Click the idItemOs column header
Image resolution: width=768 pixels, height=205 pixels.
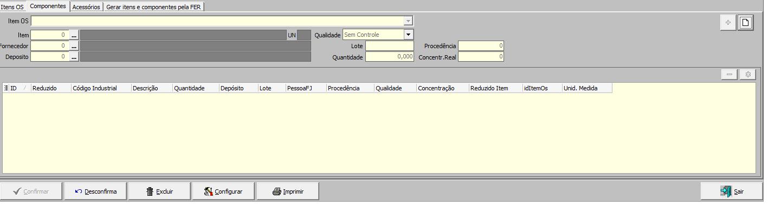coord(542,88)
